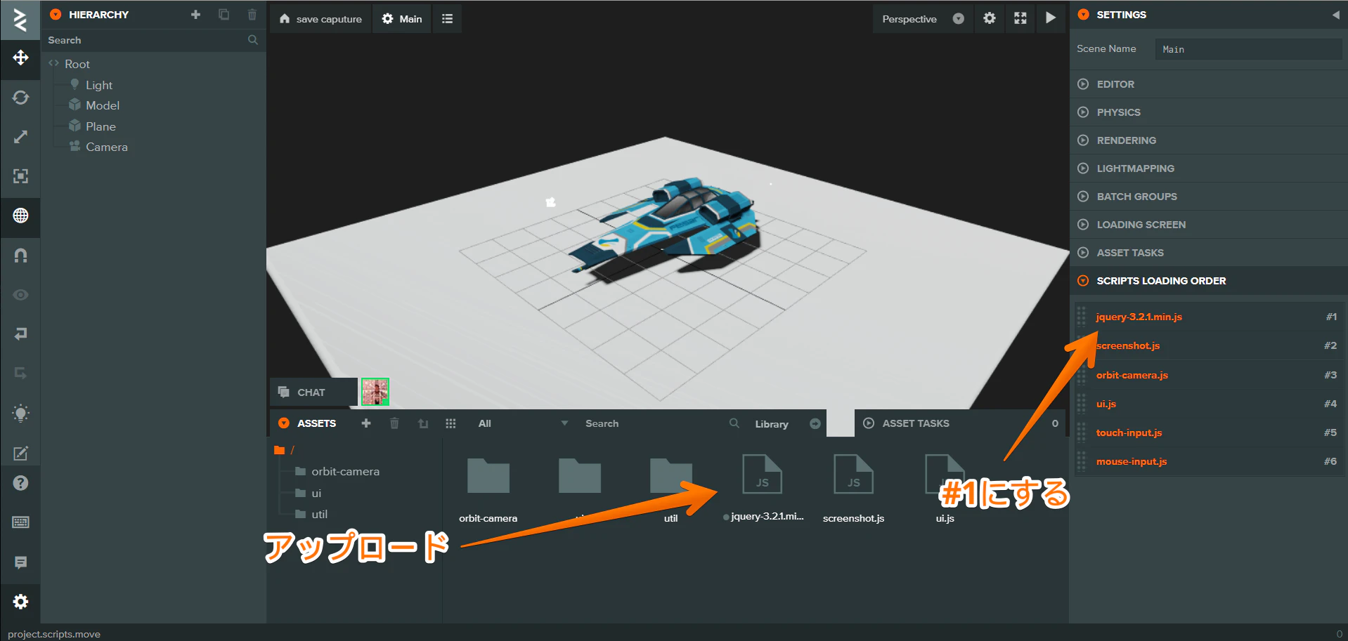Open settings gear in left sidebar
1348x641 pixels.
pos(20,602)
